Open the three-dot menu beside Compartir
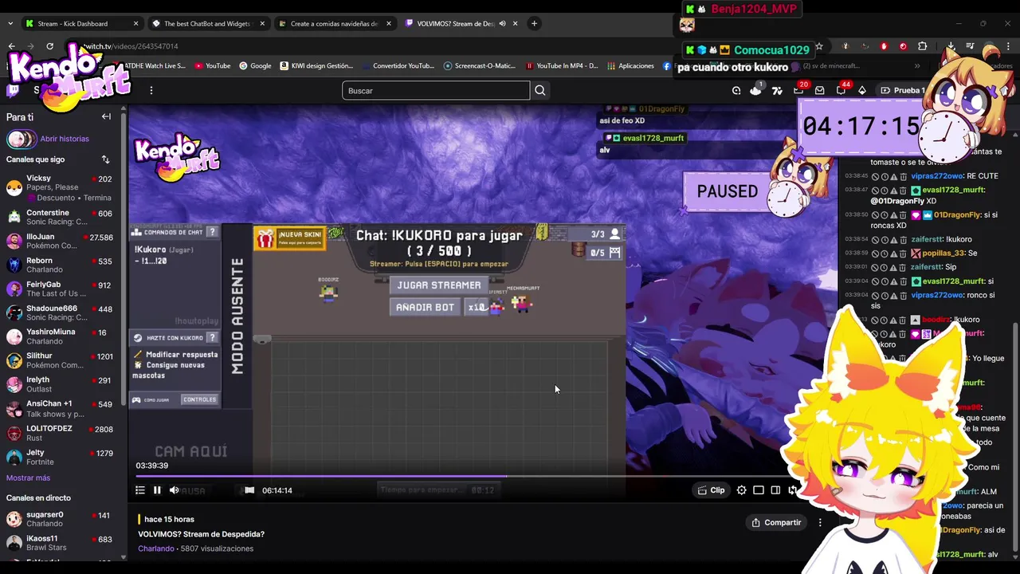This screenshot has width=1020, height=574. 820,522
